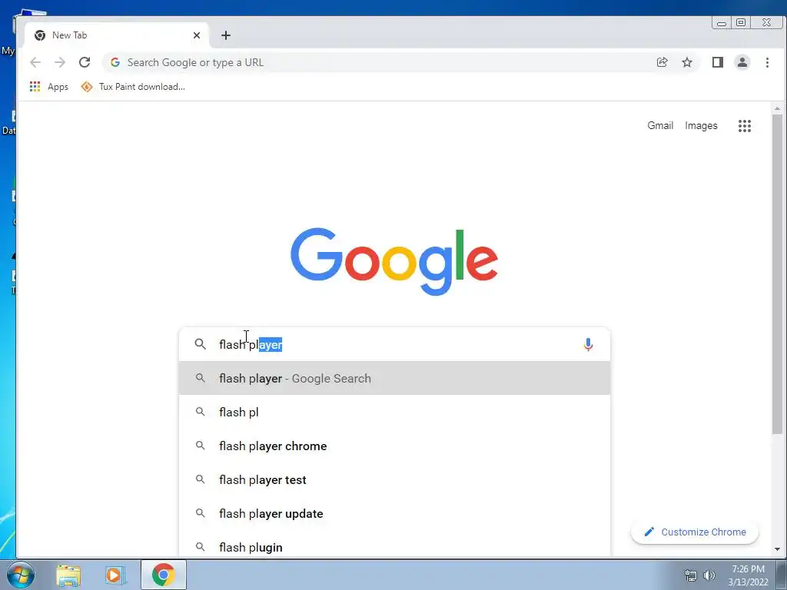Reload the current page
The width and height of the screenshot is (787, 590).
[x=85, y=62]
